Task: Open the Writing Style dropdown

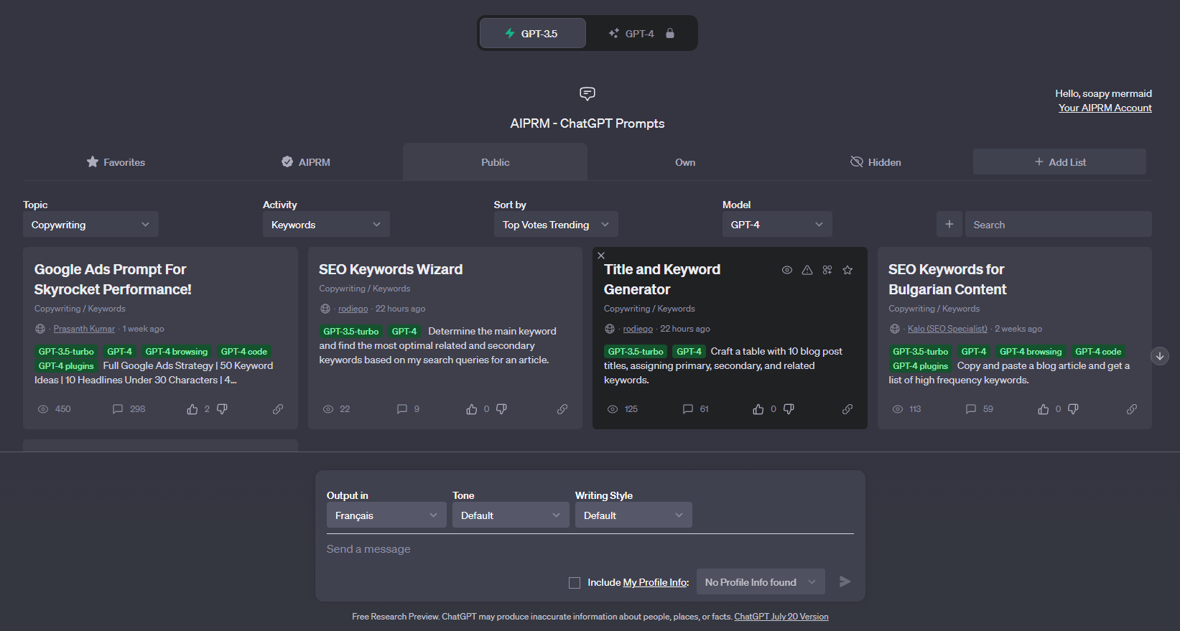Action: (633, 515)
